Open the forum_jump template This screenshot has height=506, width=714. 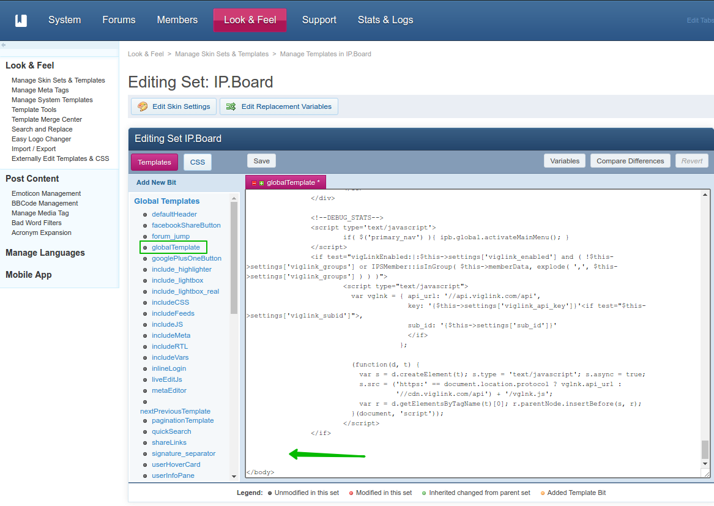171,236
